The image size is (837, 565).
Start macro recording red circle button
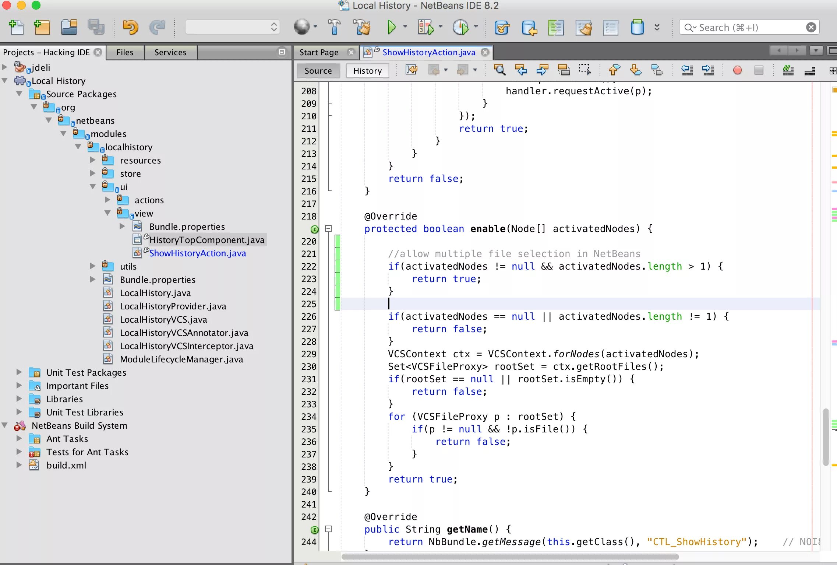coord(737,70)
